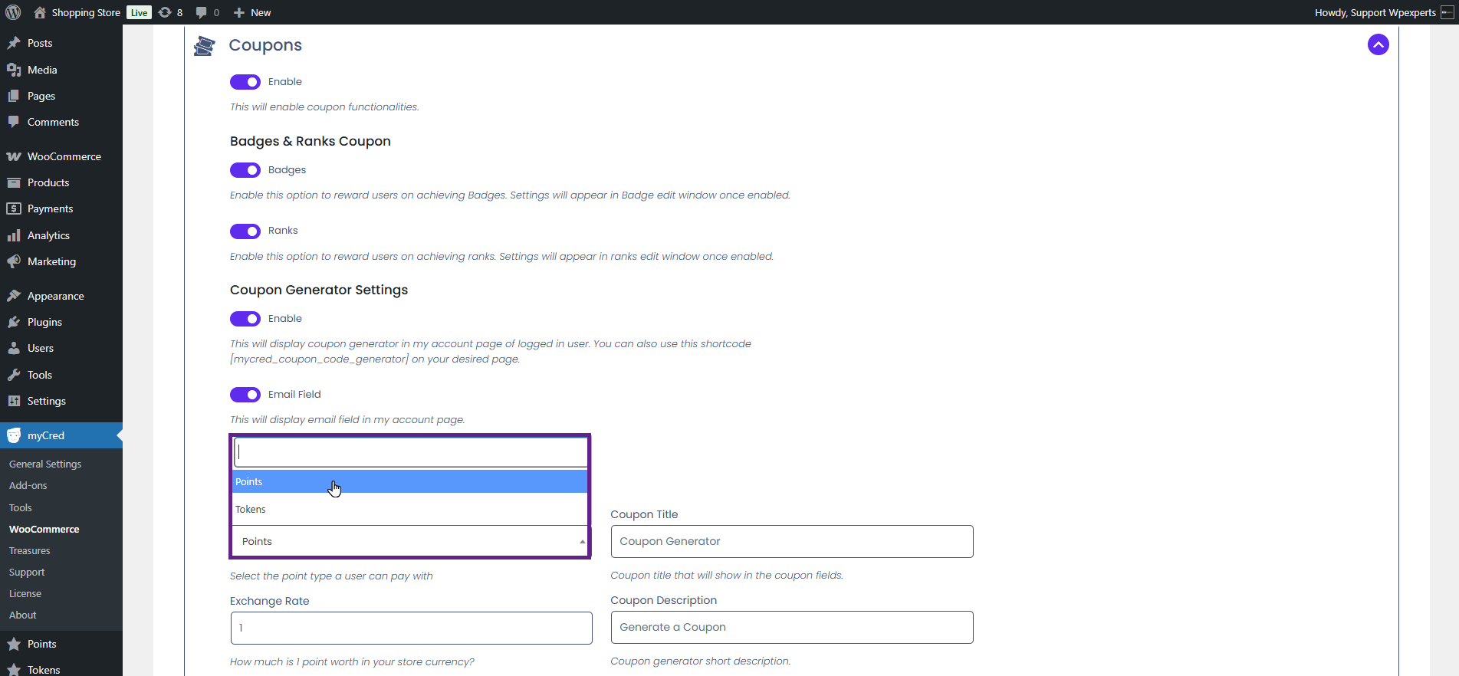
Task: Click the Exchange Rate input field
Action: click(411, 628)
